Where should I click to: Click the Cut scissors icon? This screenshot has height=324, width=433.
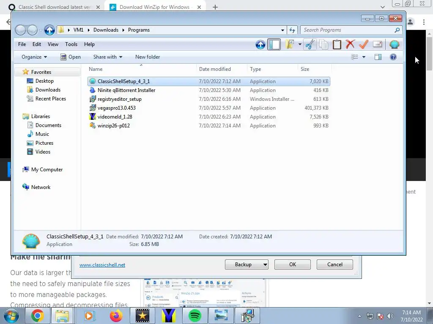[x=310, y=44]
